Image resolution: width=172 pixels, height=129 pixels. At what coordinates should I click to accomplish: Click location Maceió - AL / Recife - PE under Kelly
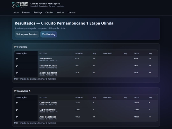click(x=48, y=61)
